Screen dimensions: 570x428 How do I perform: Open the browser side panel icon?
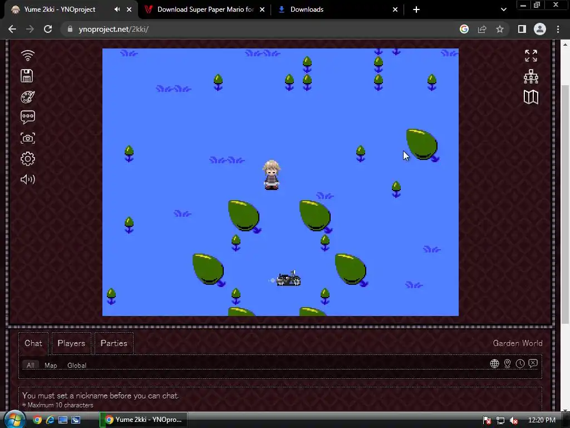(x=522, y=29)
